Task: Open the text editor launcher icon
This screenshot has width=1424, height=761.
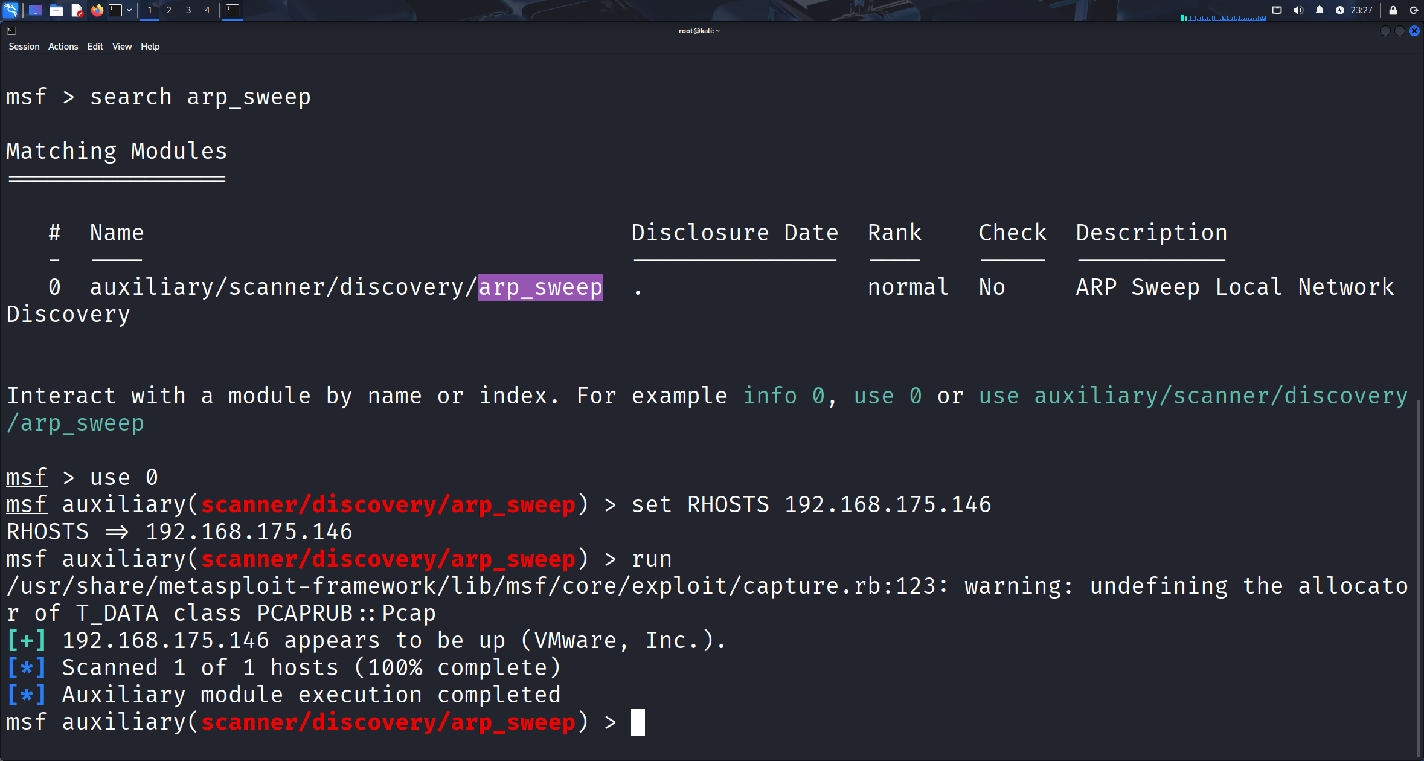Action: [77, 10]
